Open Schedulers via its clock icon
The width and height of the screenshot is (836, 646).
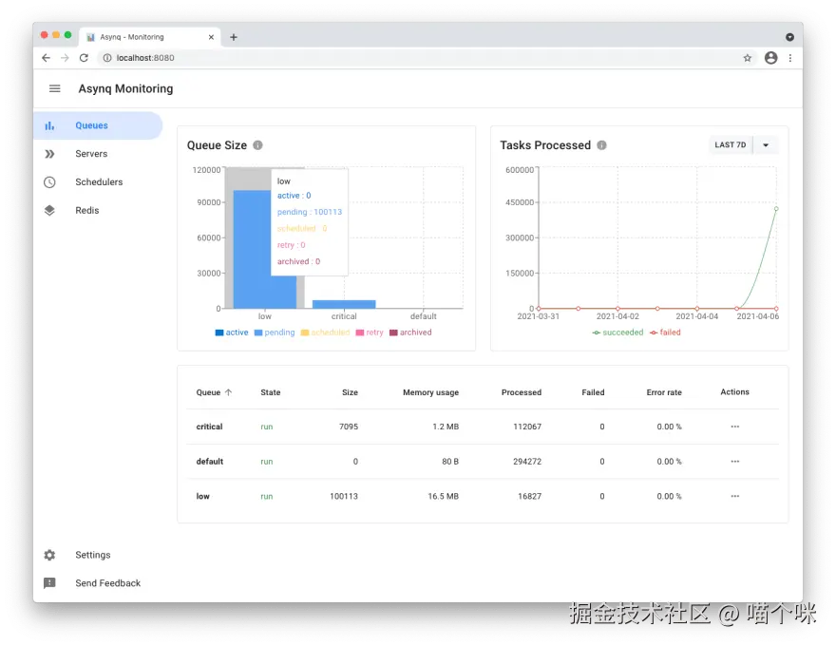[49, 181]
